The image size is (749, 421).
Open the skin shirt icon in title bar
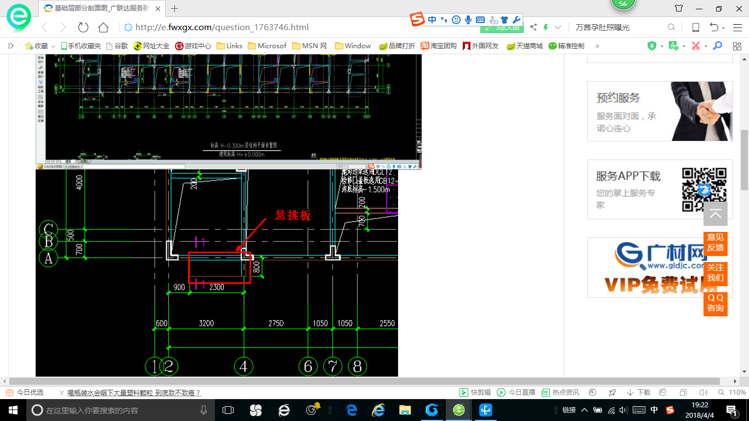click(679, 8)
